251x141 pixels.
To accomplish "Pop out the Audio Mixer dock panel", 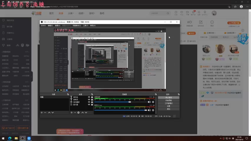I will 156,94.
